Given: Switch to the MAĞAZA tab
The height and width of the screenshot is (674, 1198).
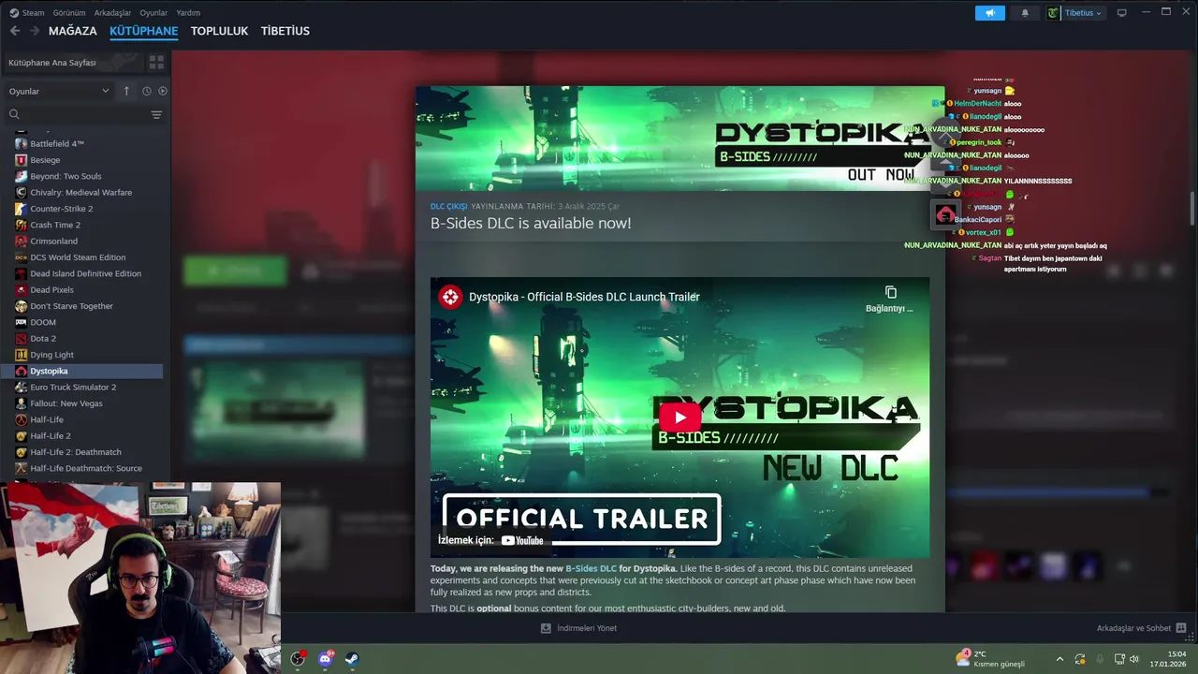Looking at the screenshot, I should [x=73, y=31].
